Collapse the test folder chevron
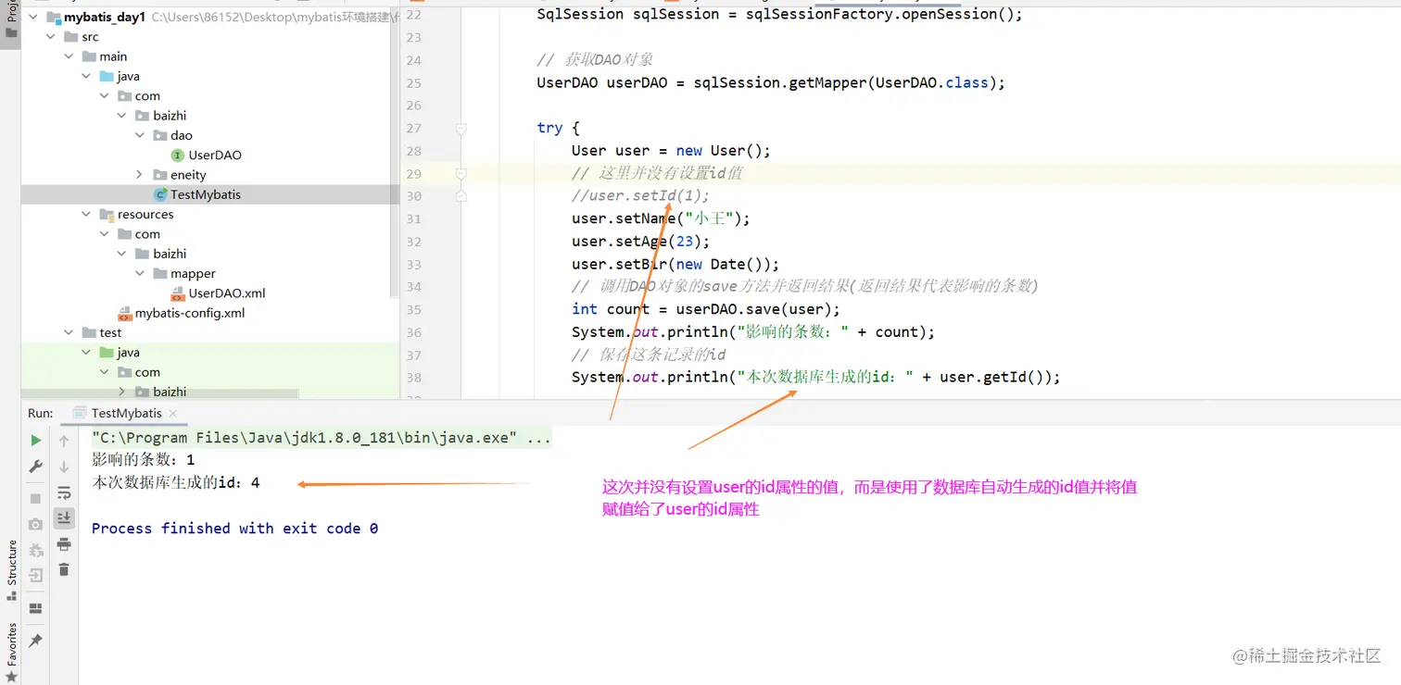The image size is (1401, 685). coord(69,332)
